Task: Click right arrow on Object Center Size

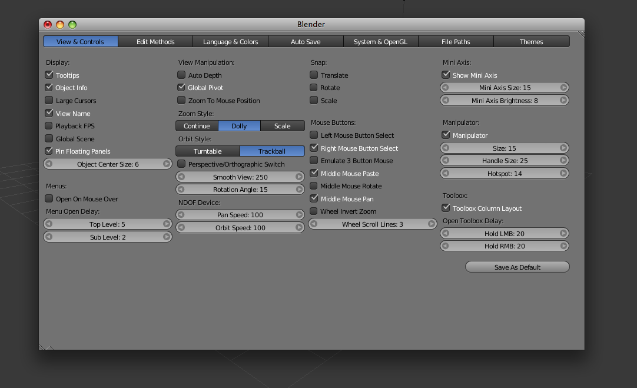Action: click(x=167, y=164)
